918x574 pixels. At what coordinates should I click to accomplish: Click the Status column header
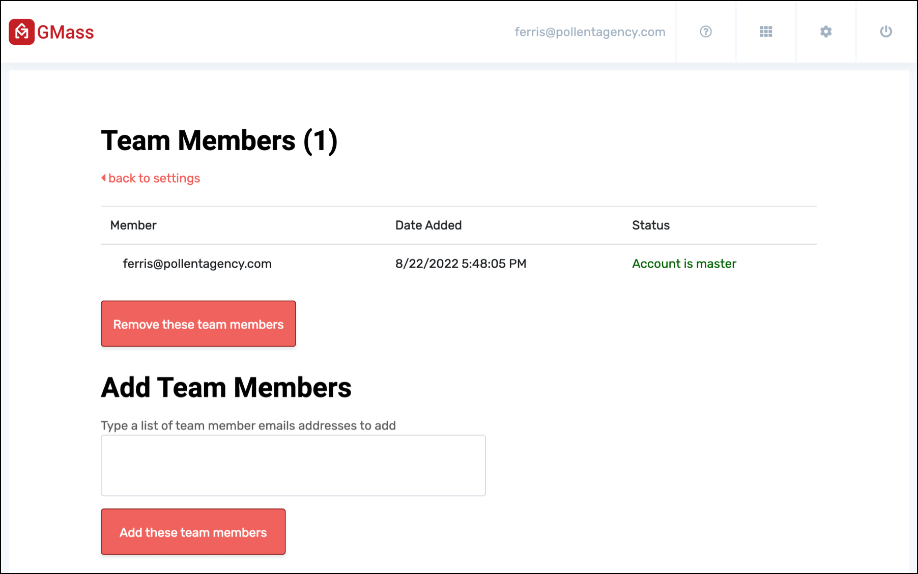pos(650,225)
